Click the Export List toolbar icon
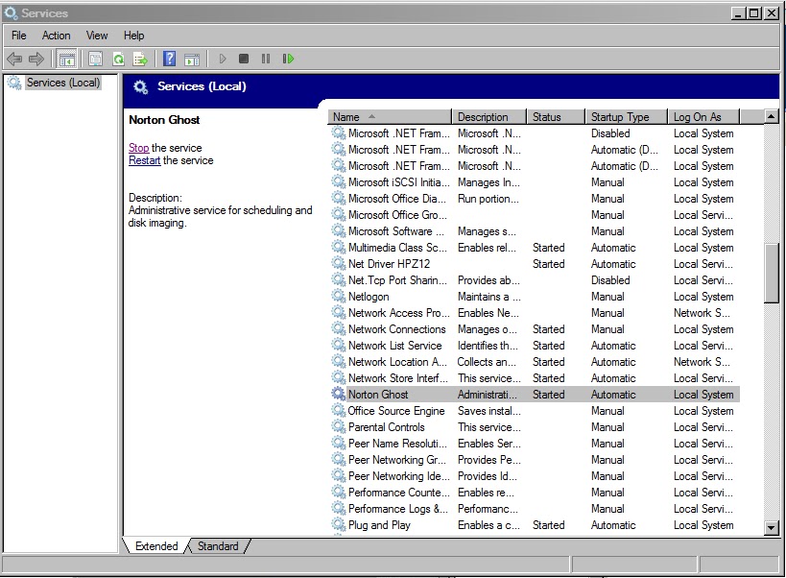Screen dimensions: 786x578 (140, 60)
